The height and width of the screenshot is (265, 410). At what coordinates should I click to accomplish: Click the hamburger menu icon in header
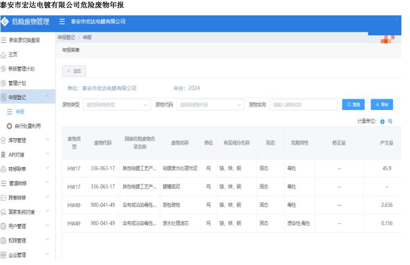pos(62,22)
